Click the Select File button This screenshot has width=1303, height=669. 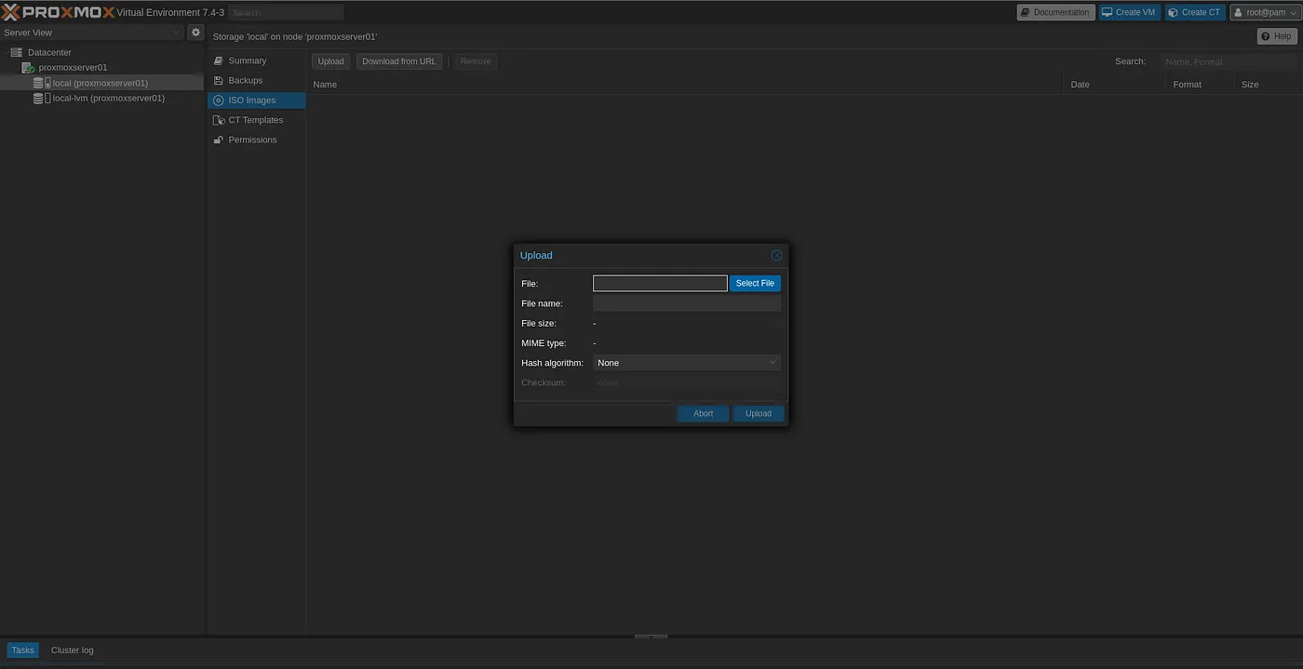754,283
